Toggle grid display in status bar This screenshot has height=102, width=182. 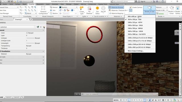coord(121,100)
